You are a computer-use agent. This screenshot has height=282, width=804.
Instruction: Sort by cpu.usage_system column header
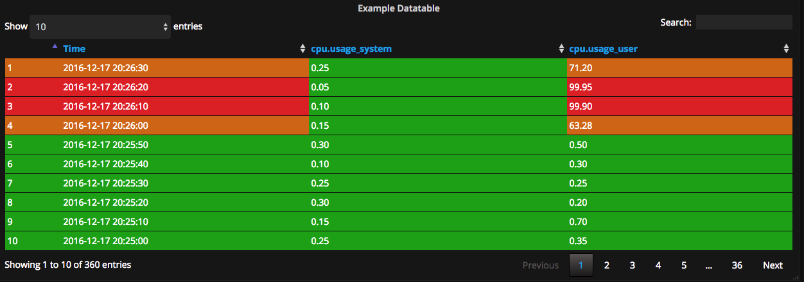coord(351,49)
